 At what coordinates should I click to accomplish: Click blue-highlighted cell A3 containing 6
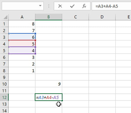22,37
